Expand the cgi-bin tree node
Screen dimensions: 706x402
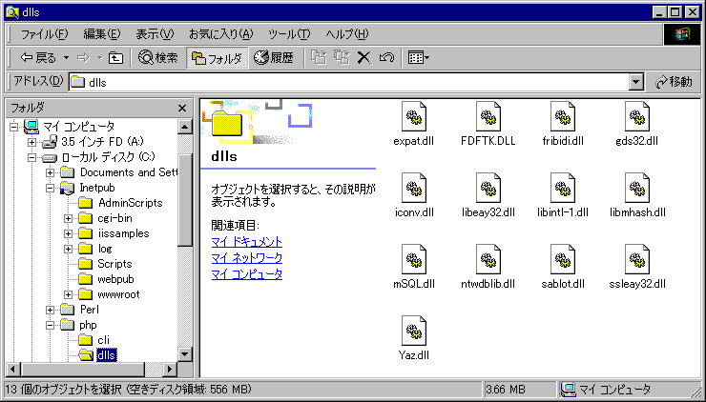(68, 218)
